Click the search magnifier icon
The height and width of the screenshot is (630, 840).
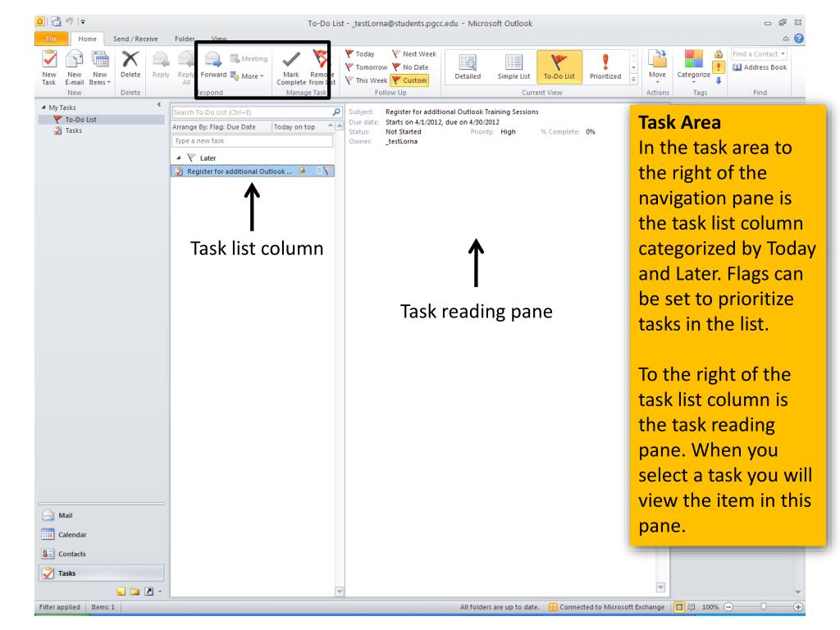pyautogui.click(x=336, y=112)
